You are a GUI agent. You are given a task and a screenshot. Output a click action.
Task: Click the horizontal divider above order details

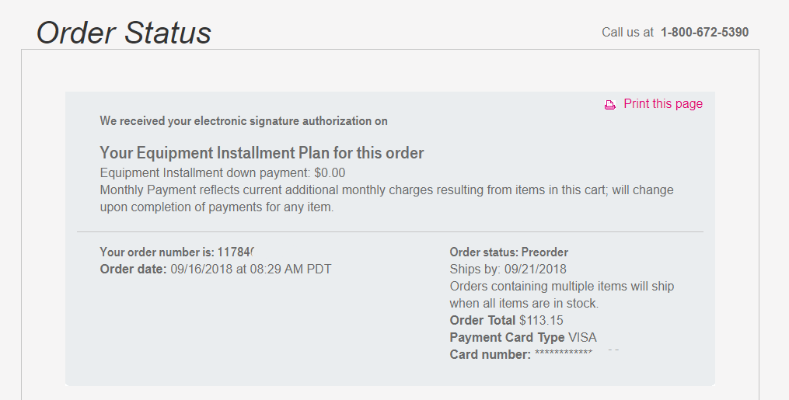point(389,231)
